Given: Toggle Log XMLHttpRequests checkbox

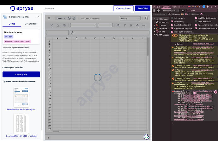Looking at the screenshot, I should (x=196, y=18).
